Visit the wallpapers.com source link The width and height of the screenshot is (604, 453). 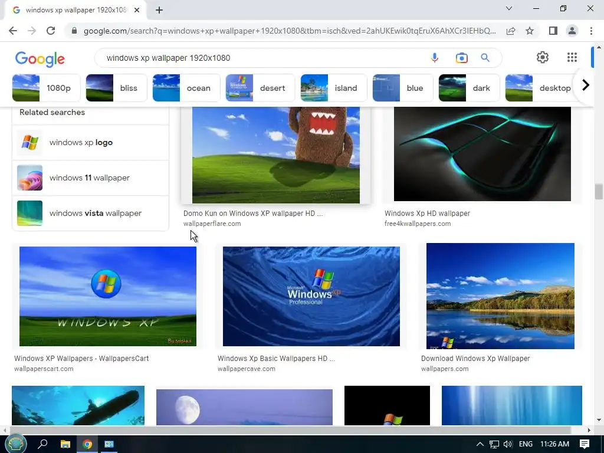click(x=445, y=369)
